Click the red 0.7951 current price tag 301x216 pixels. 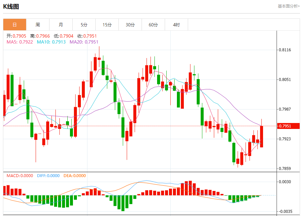(x=288, y=126)
